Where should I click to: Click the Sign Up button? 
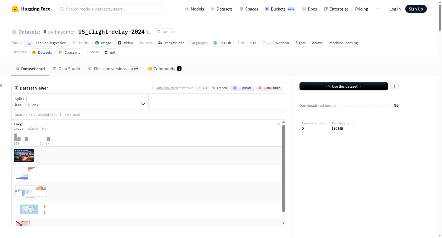click(x=416, y=9)
